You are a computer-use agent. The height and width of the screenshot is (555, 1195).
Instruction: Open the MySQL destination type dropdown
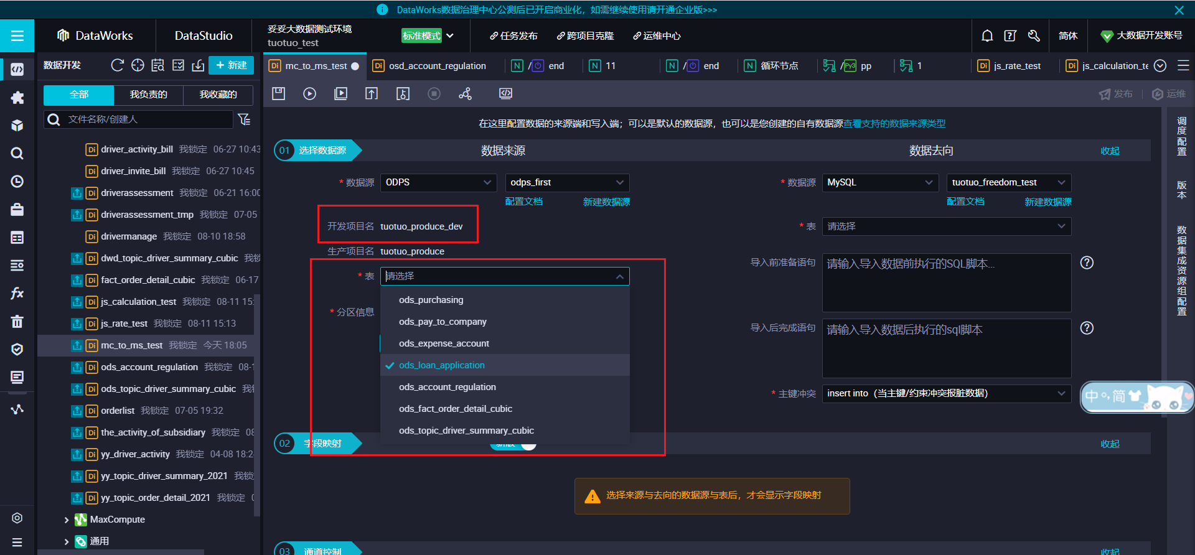[880, 182]
